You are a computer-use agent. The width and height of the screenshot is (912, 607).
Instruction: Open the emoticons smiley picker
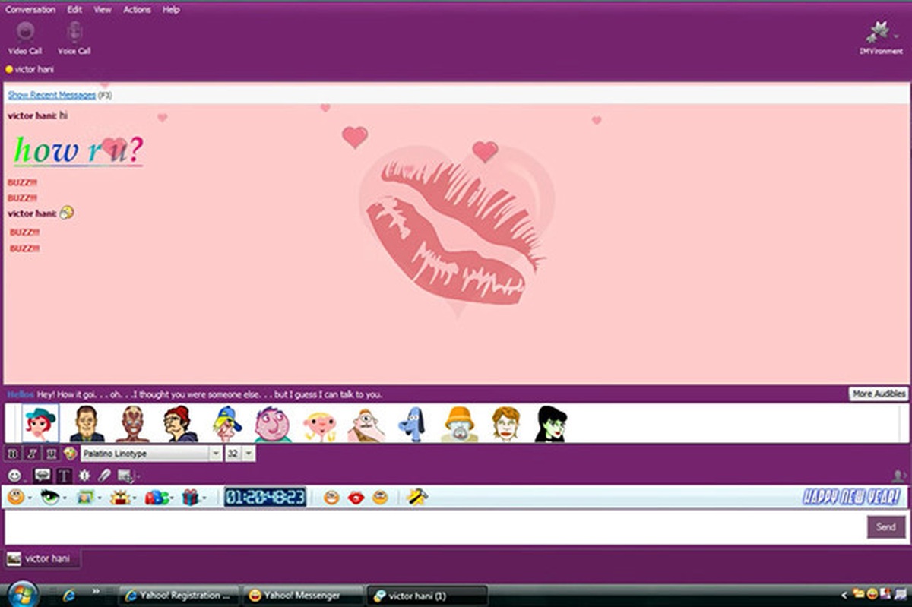click(14, 476)
